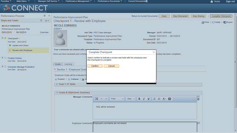The image size is (237, 133).
Task: Open the Font dropdown
Action: click(117, 99)
